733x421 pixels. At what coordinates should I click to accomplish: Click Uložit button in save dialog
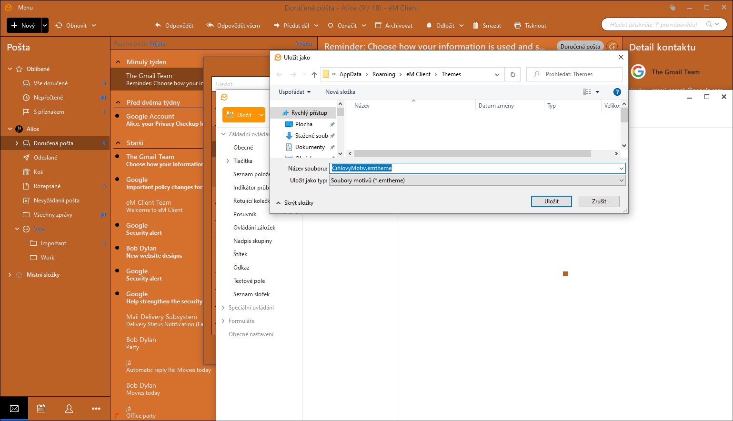552,201
